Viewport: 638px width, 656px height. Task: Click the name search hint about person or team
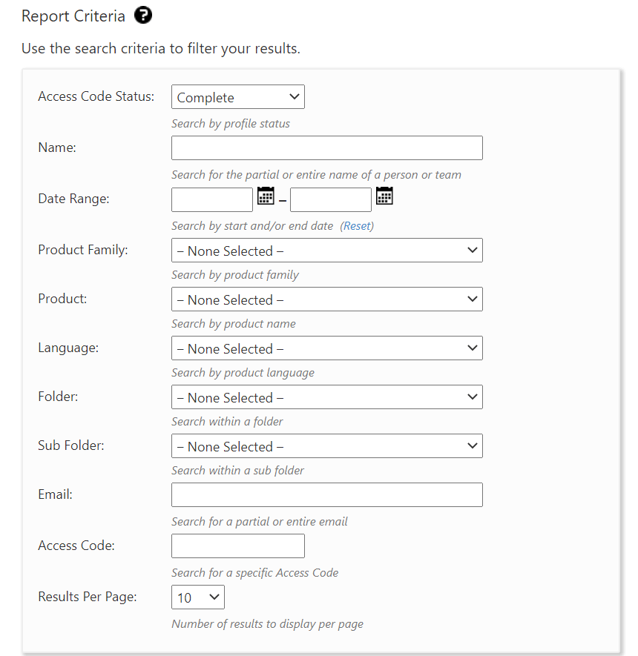tap(317, 175)
